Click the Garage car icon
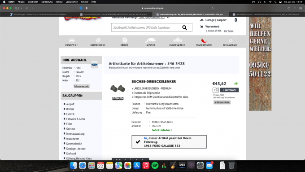Image resolution: width=305 pixels, height=172 pixels. (x=202, y=20)
